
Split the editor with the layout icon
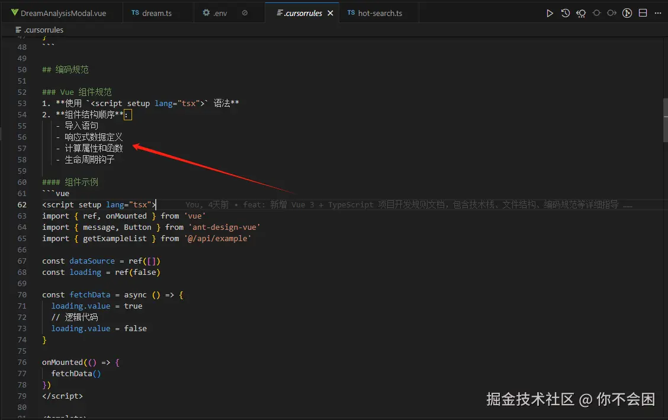(x=643, y=13)
